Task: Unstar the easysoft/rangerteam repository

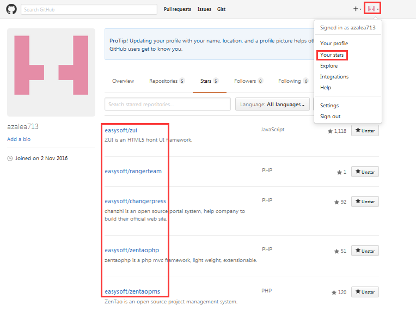Action: (x=365, y=172)
